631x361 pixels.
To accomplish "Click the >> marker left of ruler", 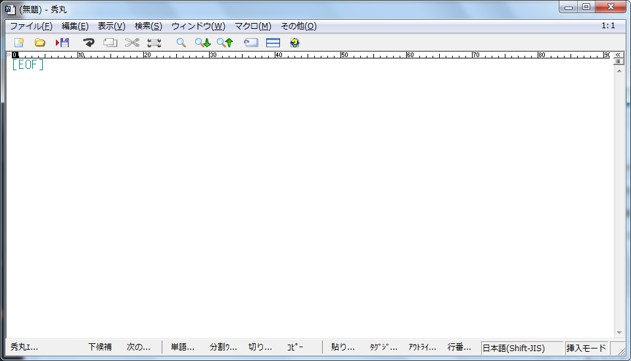I will tap(9, 54).
